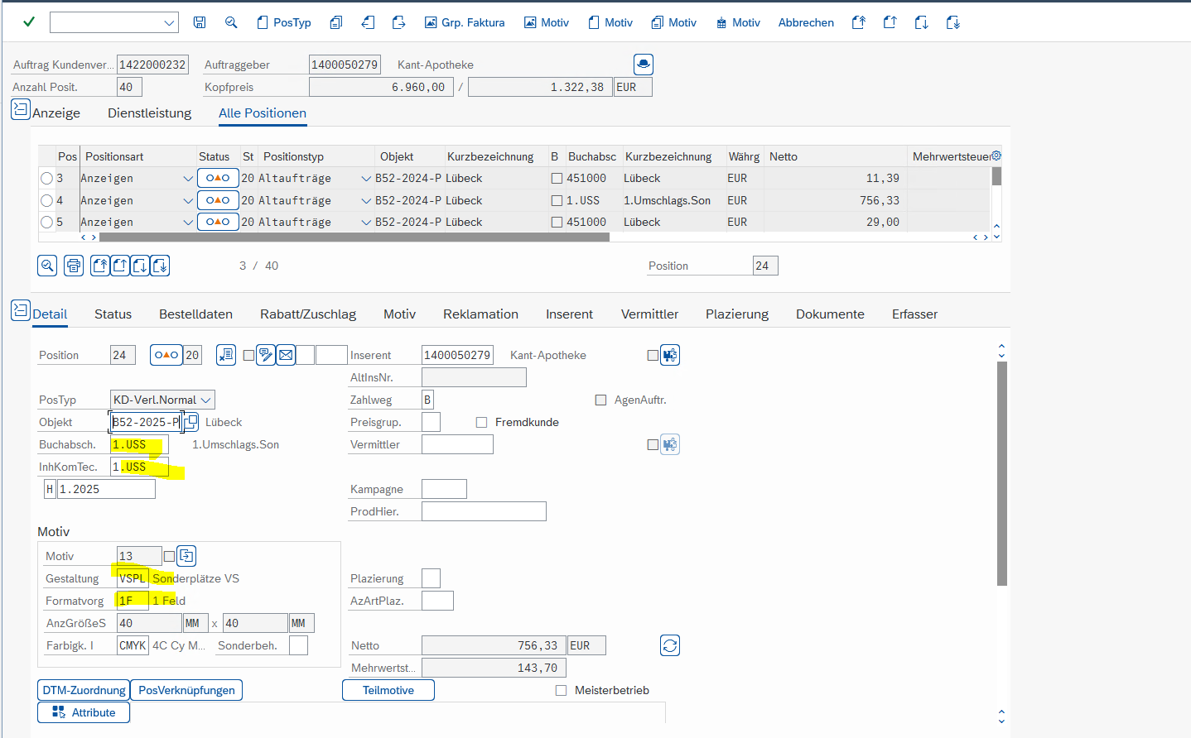Screen dimensions: 1191x738
Task: Open Positionstyp dropdown in row 3
Action: pos(366,178)
